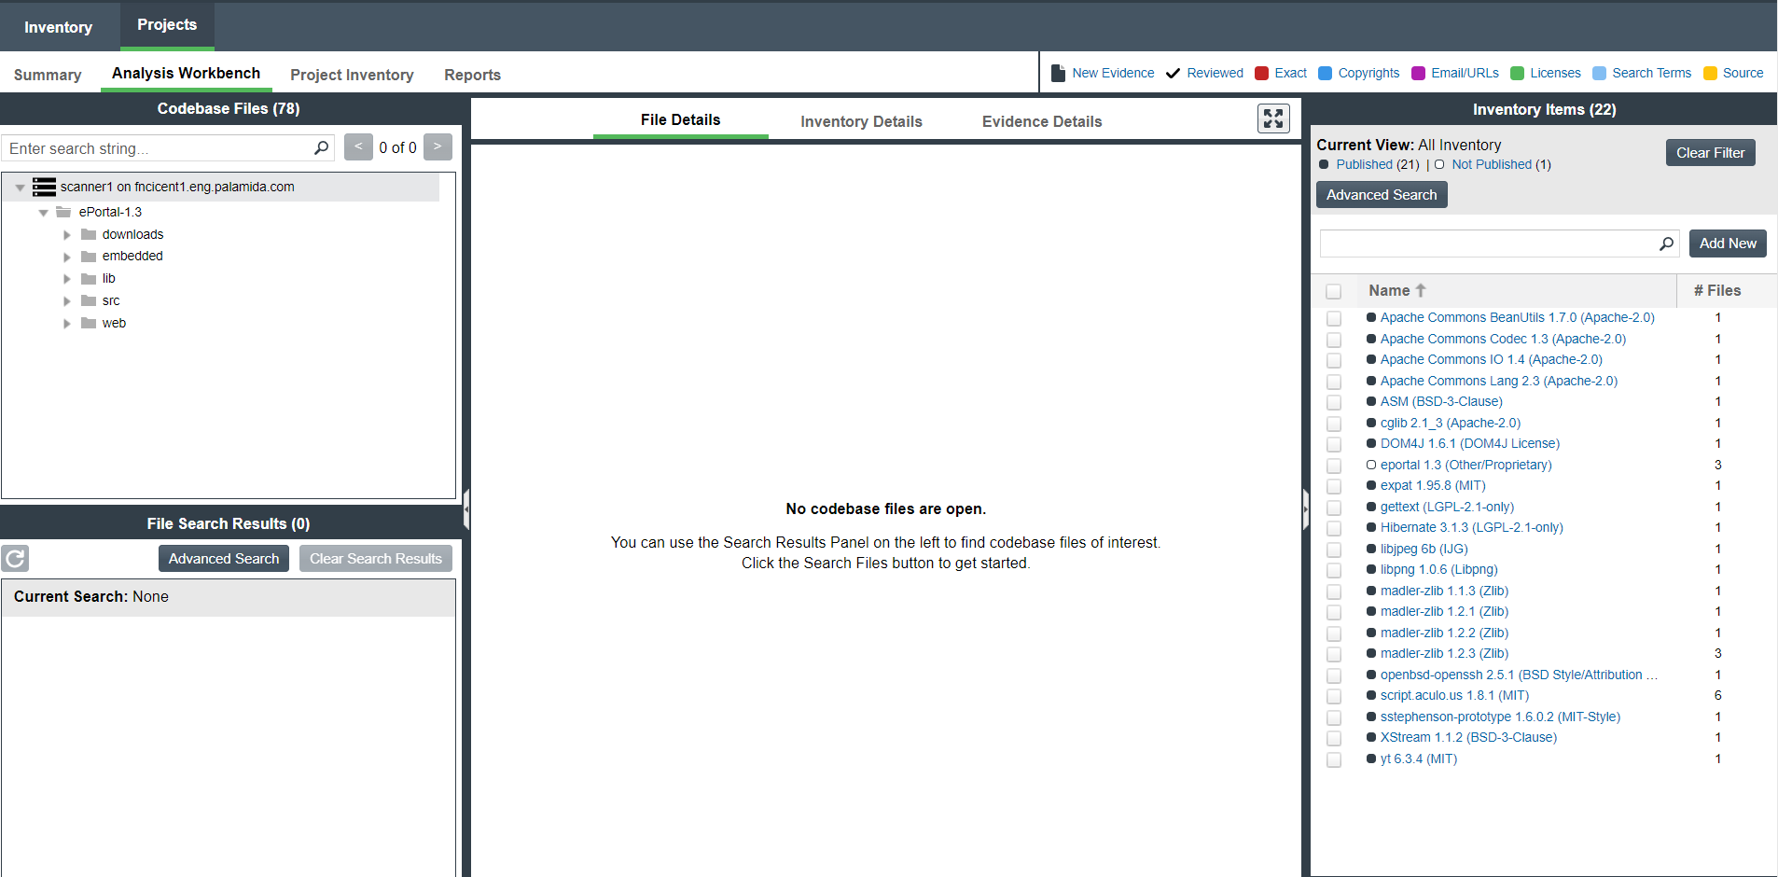
Task: Click the next search result arrow button
Action: (x=438, y=147)
